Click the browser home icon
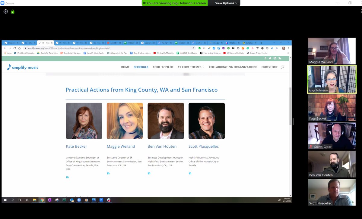 tap(19, 48)
